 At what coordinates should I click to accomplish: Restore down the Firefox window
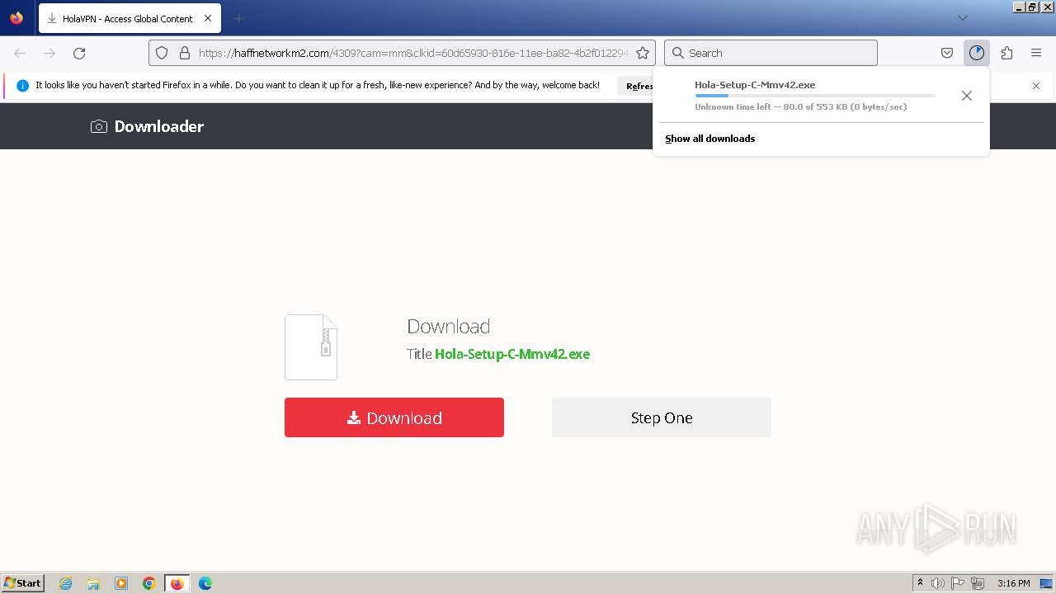[x=1032, y=7]
